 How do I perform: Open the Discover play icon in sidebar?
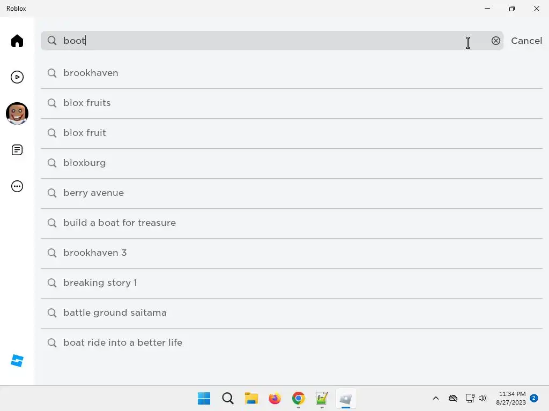click(x=17, y=77)
